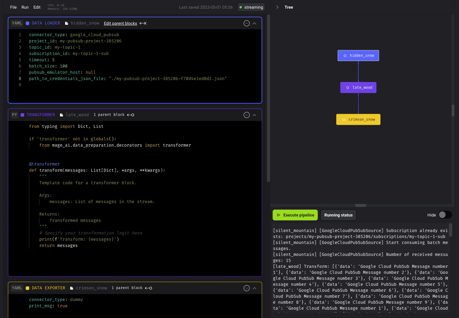
Task: Click the remove-parent X icon on the hidden_snow header
Action: [x=145, y=23]
